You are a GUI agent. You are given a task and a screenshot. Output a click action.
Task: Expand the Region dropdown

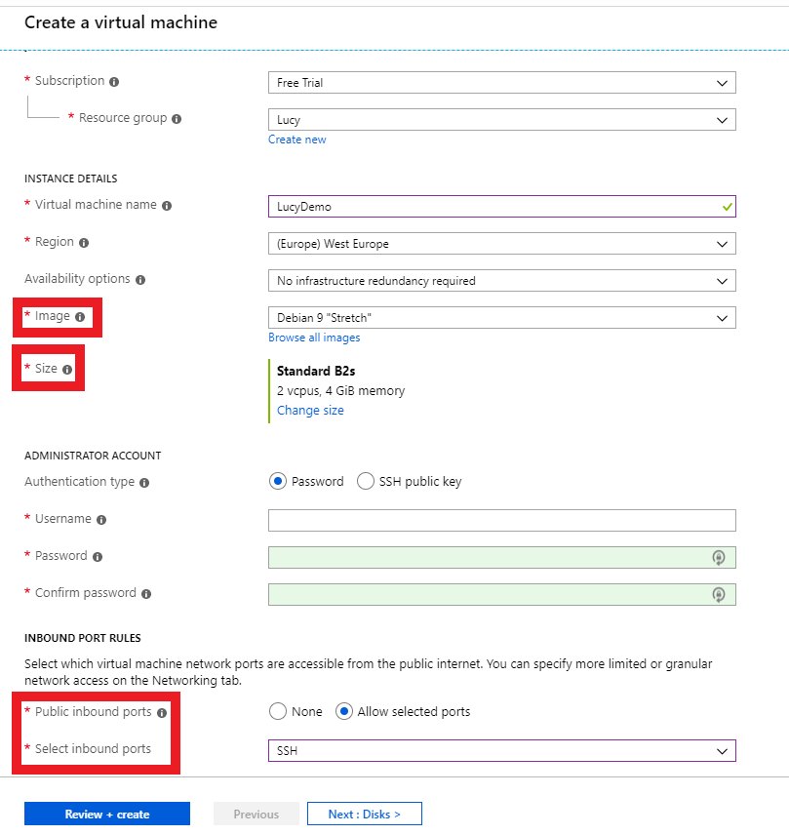tap(502, 243)
